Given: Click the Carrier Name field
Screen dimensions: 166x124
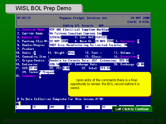Looking at the screenshot, I should (x=75, y=33).
